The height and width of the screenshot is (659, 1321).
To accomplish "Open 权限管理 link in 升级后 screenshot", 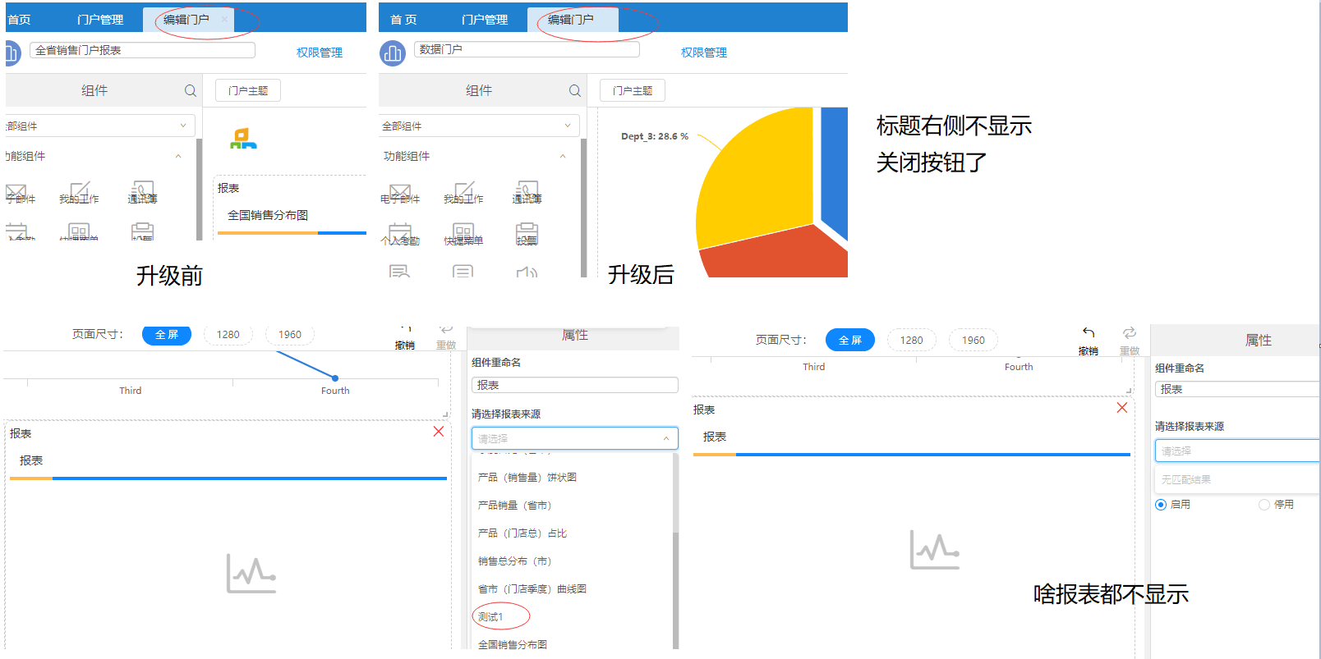I will pyautogui.click(x=704, y=53).
